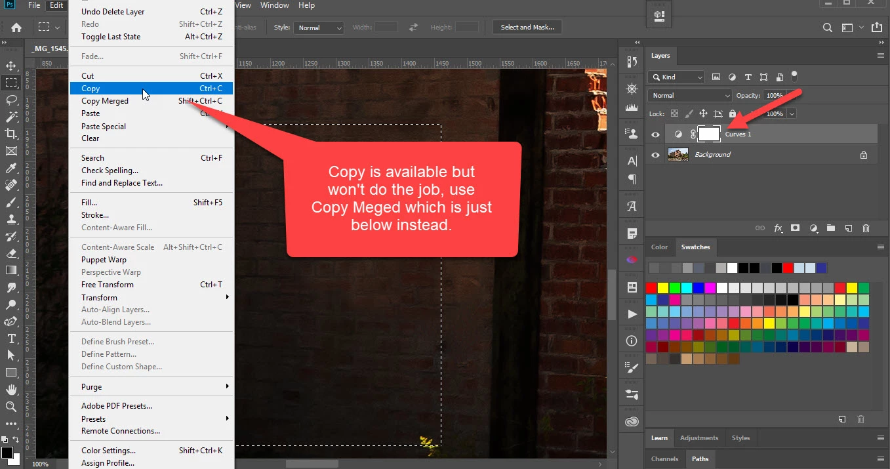
Task: Select the Move tool
Action: [11, 66]
